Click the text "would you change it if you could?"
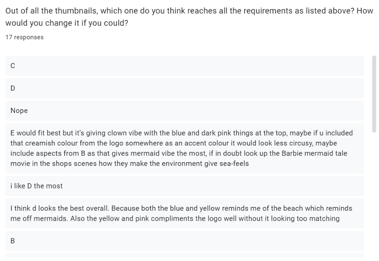The height and width of the screenshot is (261, 379). point(67,23)
